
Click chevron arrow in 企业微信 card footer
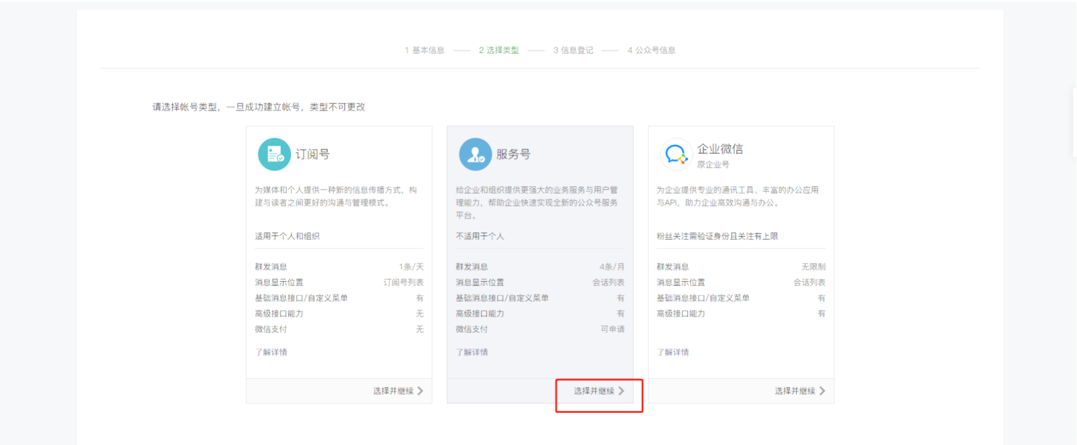[822, 391]
